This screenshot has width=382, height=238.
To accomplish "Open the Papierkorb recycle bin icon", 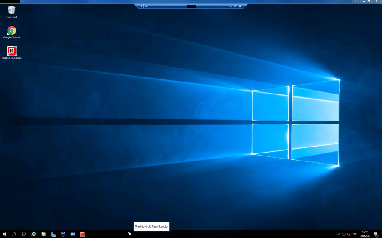I will pyautogui.click(x=11, y=10).
